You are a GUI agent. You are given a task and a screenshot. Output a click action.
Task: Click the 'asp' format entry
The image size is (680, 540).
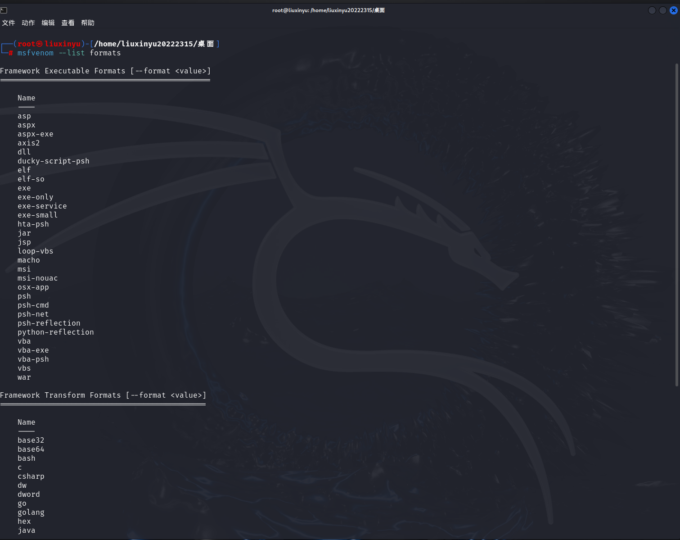[24, 116]
